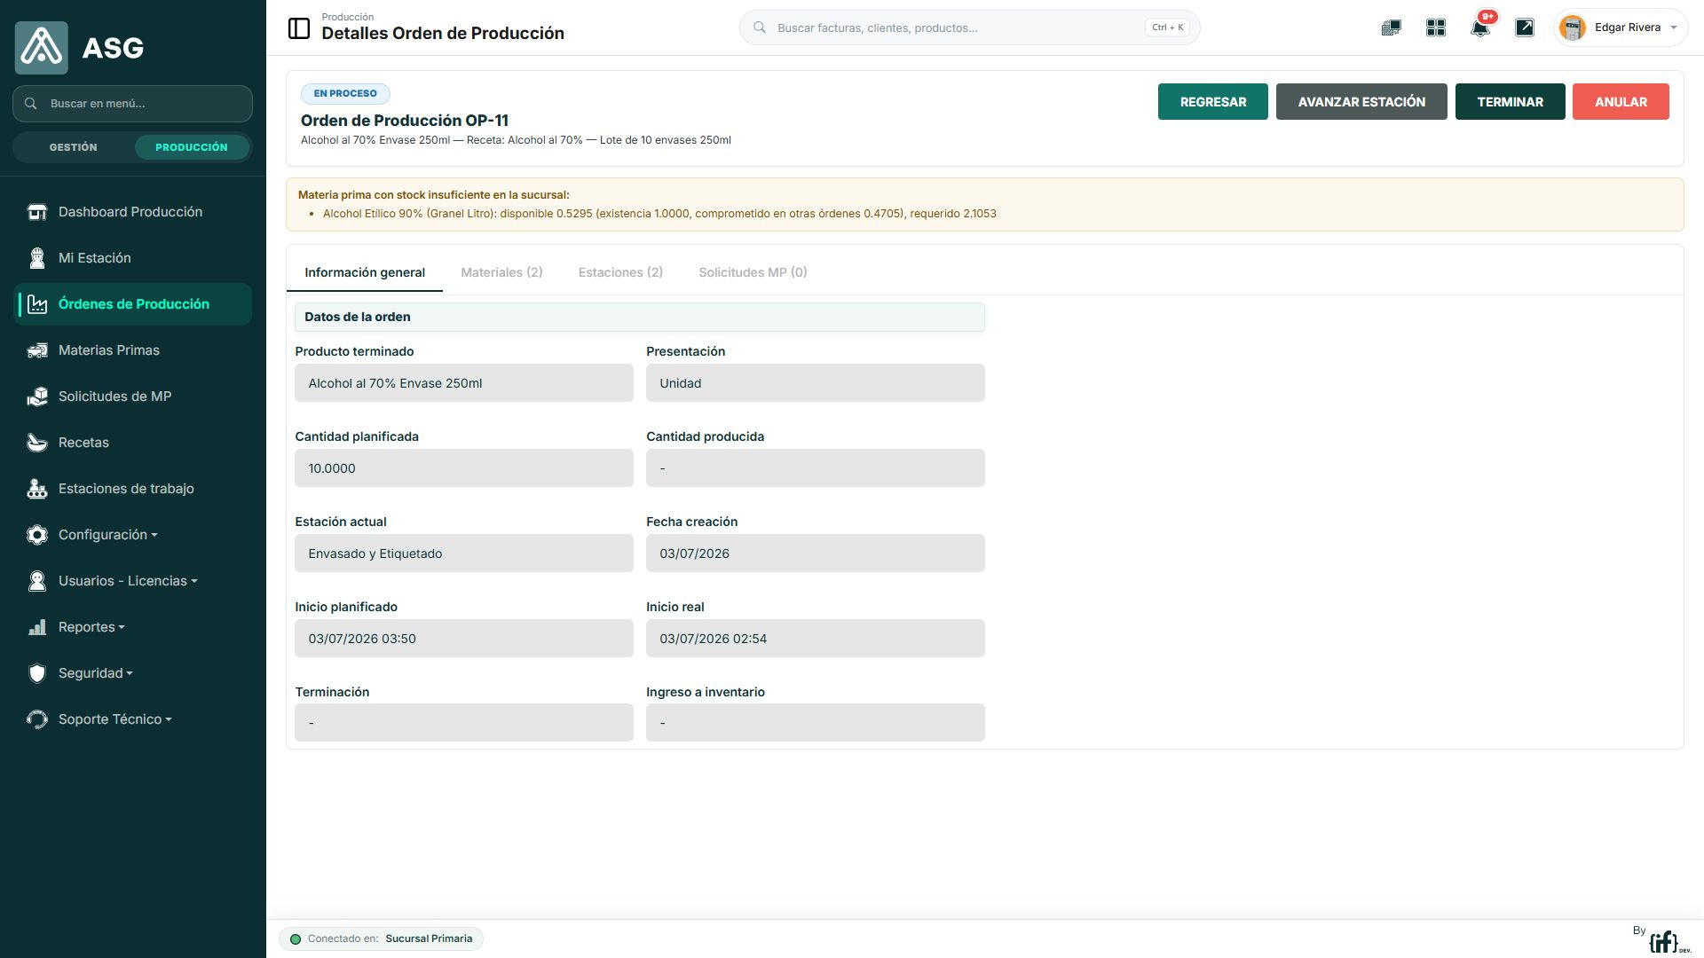Viewport: 1704px width, 958px height.
Task: Expand the Configuración menu
Action: point(107,535)
